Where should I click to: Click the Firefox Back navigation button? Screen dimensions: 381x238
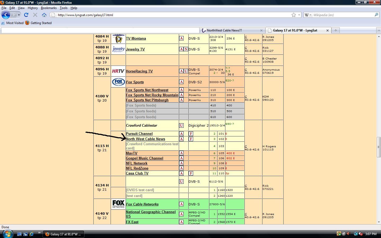point(6,15)
